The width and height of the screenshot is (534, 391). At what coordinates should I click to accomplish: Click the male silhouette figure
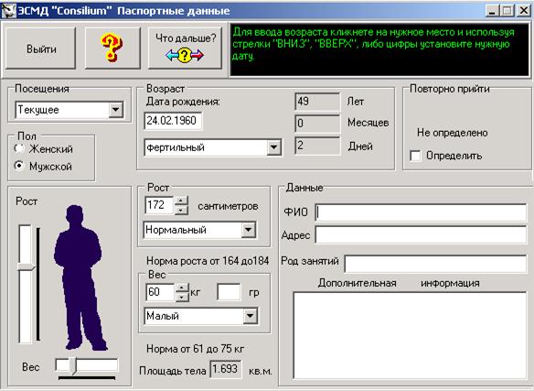tap(80, 277)
